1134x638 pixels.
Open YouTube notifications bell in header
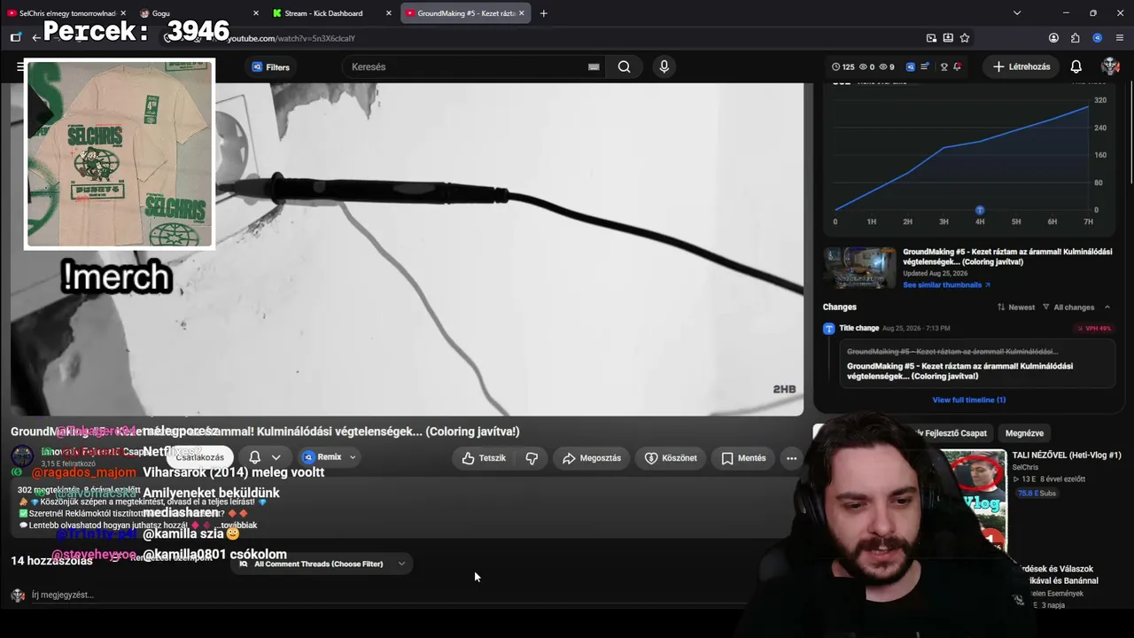[x=1076, y=66]
